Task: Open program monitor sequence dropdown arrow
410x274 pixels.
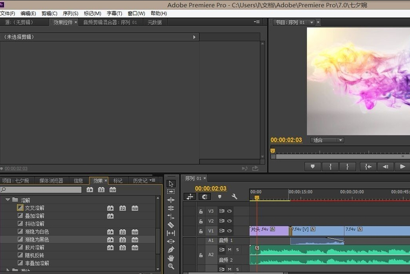Action: point(311,23)
